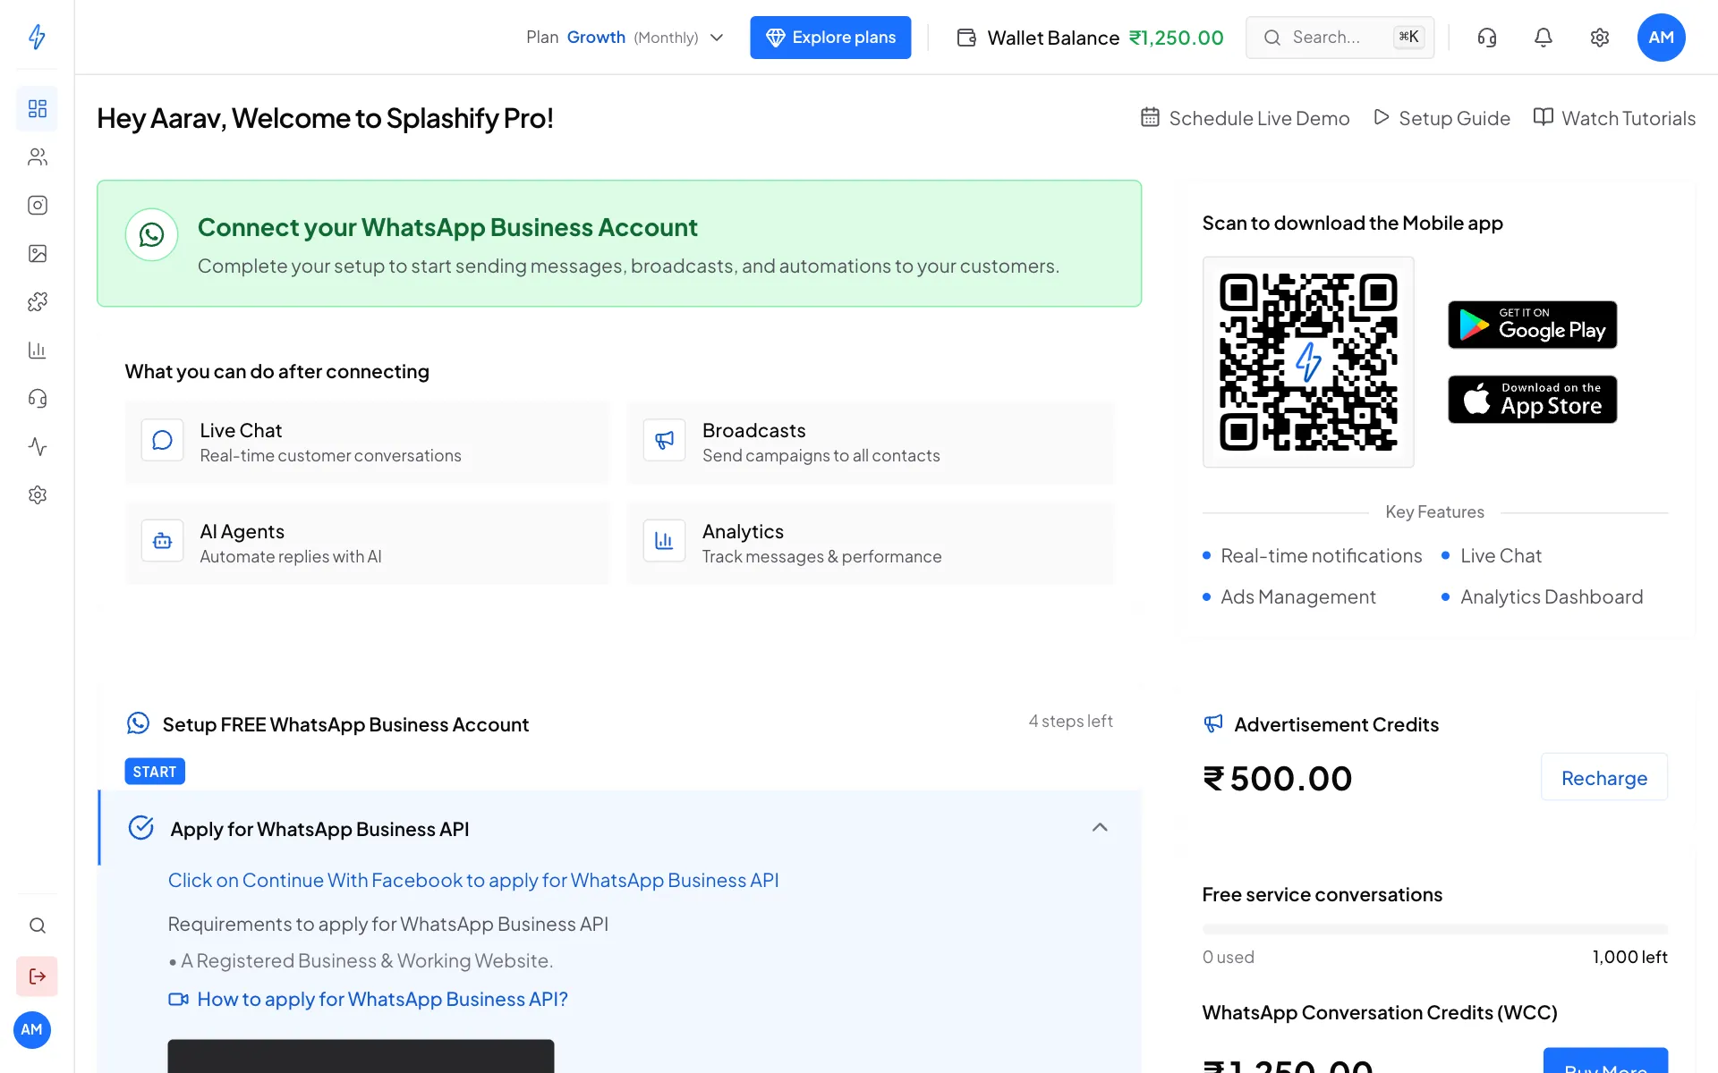
Task: Click the Download on the App Store badge
Action: pyautogui.click(x=1532, y=399)
